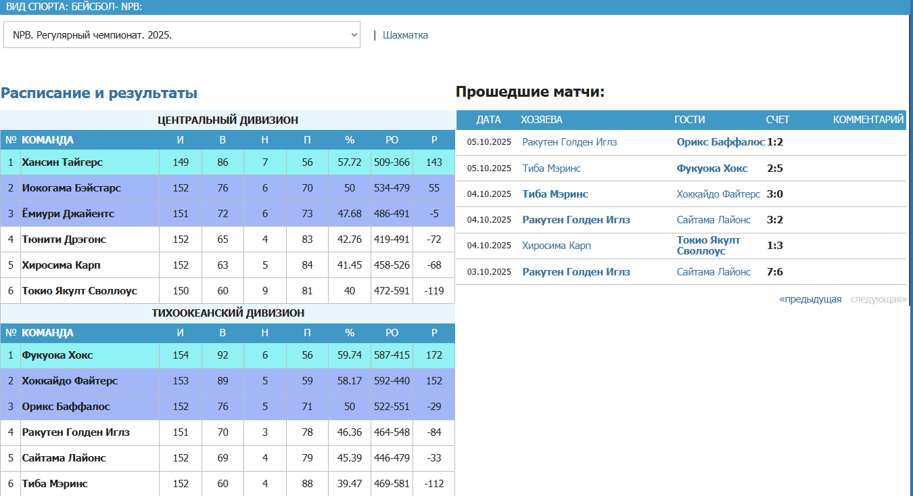913x496 pixels.
Task: Select Хоккайдо Файтерс in Pacific division table
Action: click(x=69, y=381)
